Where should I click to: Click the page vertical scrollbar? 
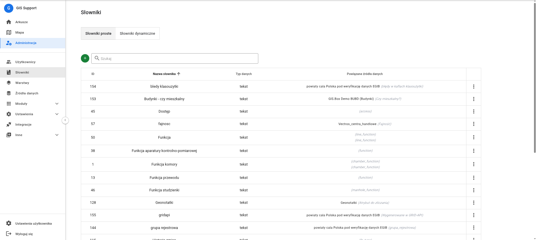[535, 78]
